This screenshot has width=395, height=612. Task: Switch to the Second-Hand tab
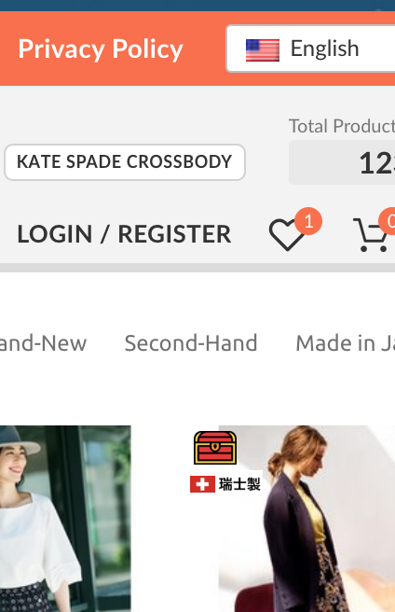[191, 343]
